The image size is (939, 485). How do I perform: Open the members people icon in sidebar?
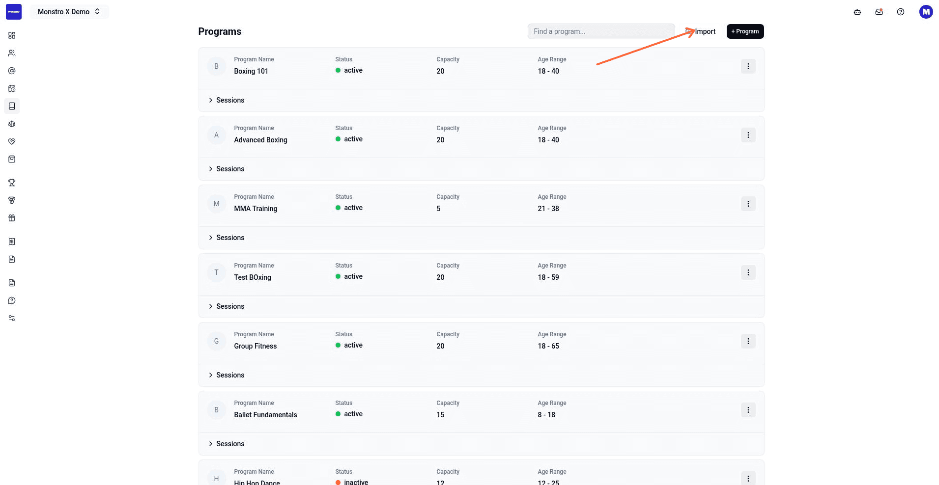(12, 53)
